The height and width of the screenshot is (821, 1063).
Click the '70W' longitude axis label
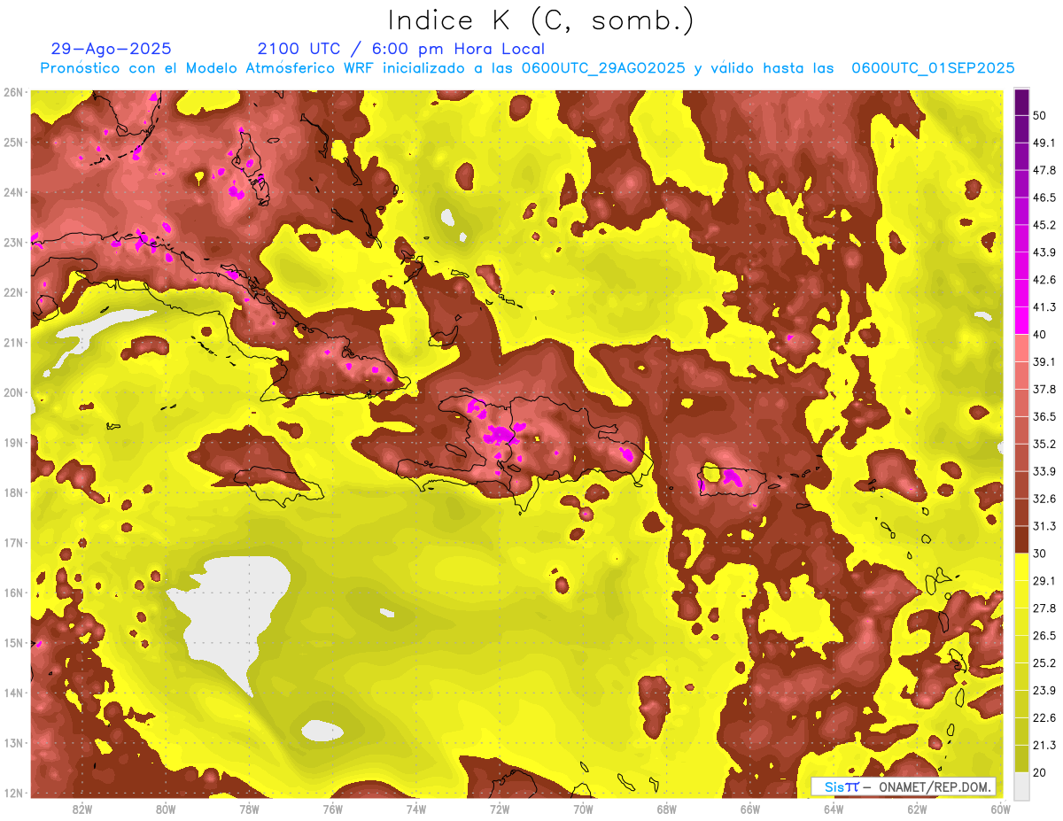point(583,809)
